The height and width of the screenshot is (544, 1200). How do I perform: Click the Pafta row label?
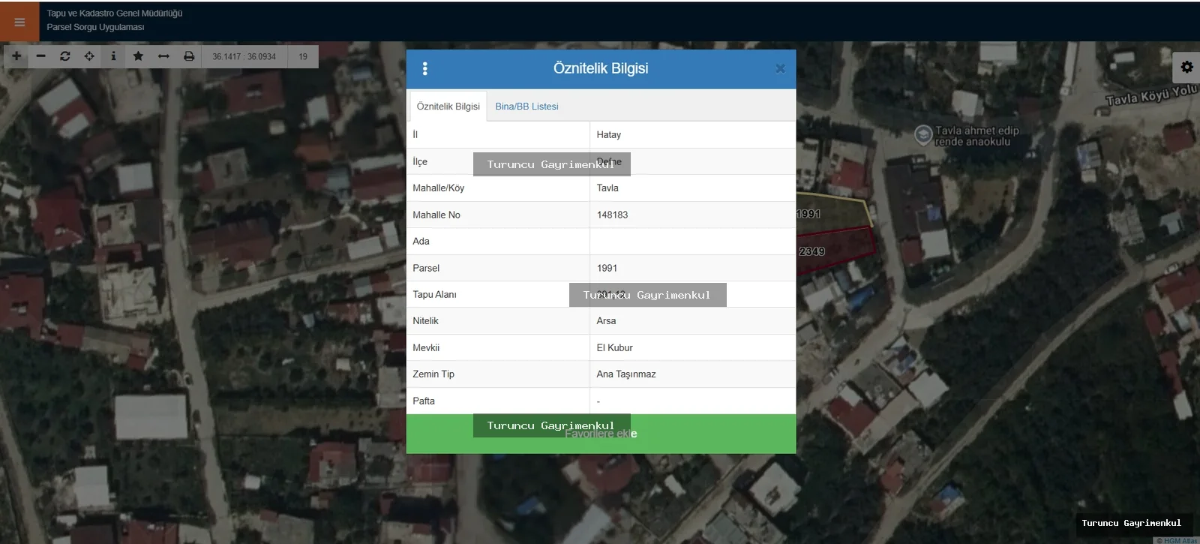click(x=424, y=401)
